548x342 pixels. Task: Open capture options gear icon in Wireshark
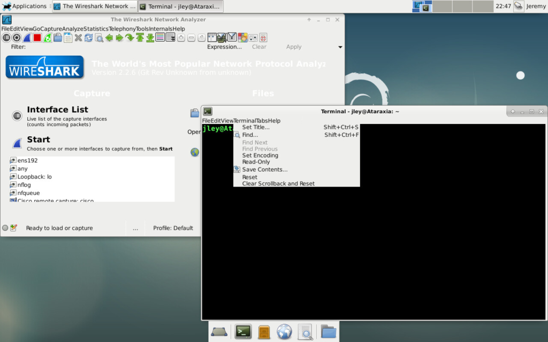[x=17, y=38]
